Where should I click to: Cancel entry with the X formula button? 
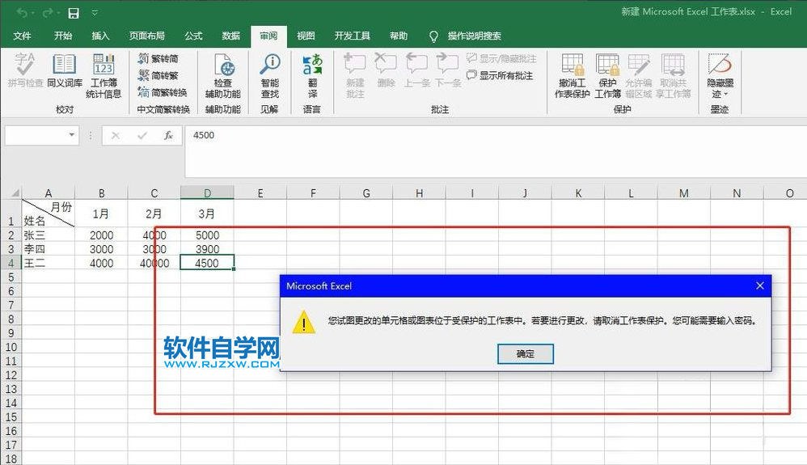point(116,135)
